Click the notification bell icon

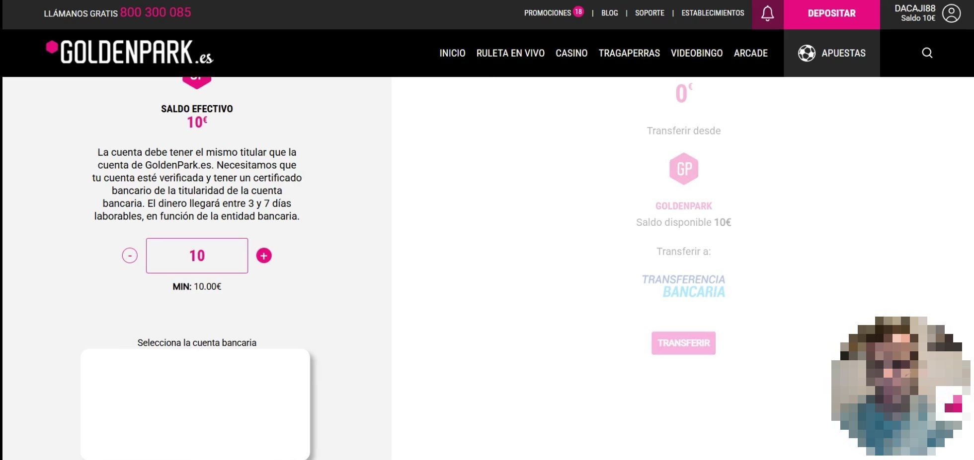767,13
